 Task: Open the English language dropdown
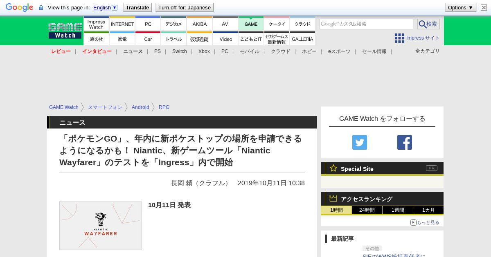coord(105,7)
